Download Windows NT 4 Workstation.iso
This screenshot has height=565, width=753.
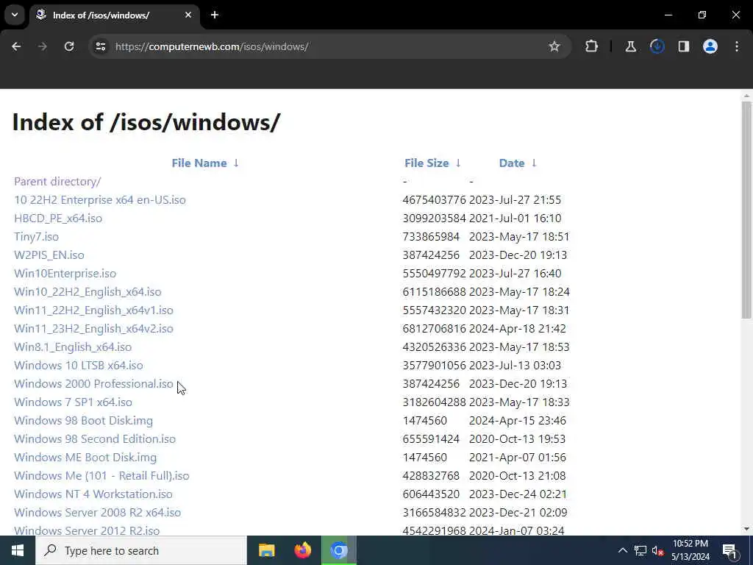pos(93,494)
